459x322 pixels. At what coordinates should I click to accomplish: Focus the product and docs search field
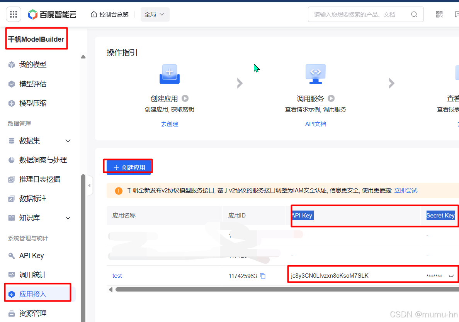[x=365, y=14]
